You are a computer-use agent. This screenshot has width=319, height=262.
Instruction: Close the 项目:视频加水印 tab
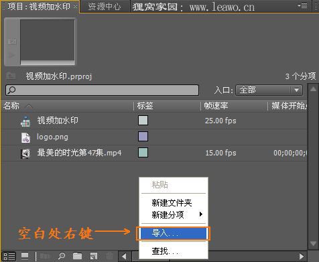[x=76, y=6]
